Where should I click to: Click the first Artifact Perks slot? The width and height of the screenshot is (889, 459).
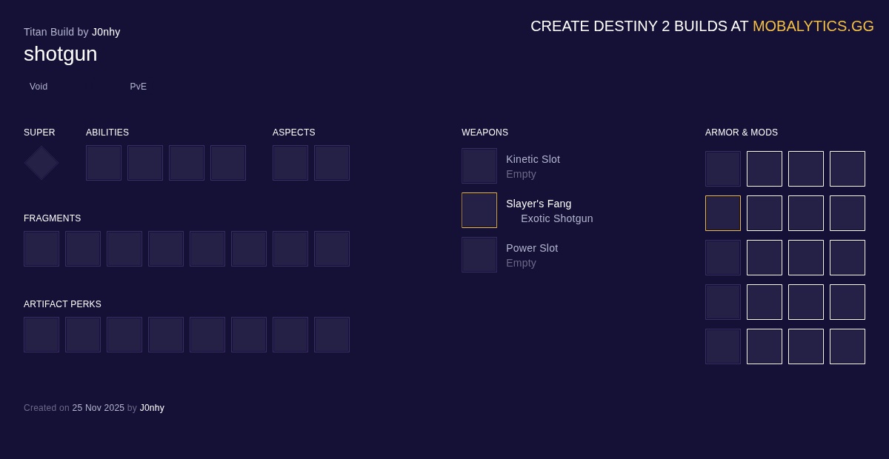pos(41,335)
